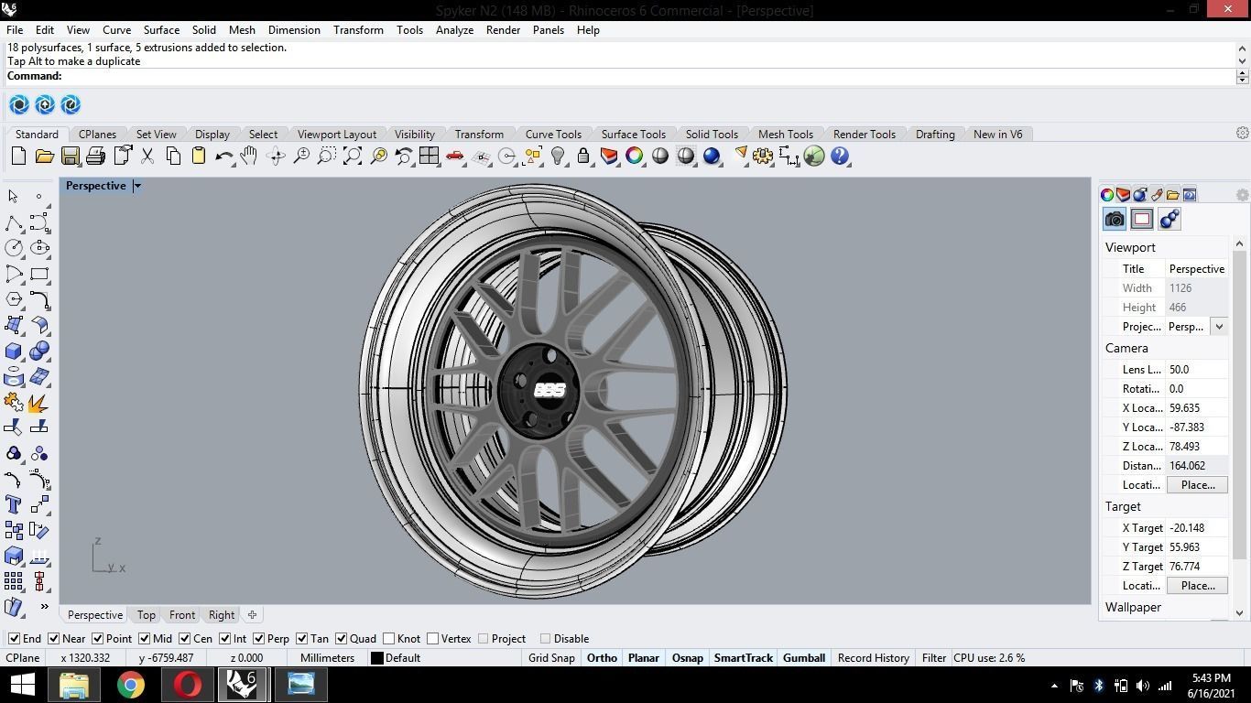1251x703 pixels.
Task: Expand sidebar overflow double-chevron
Action: (x=44, y=606)
